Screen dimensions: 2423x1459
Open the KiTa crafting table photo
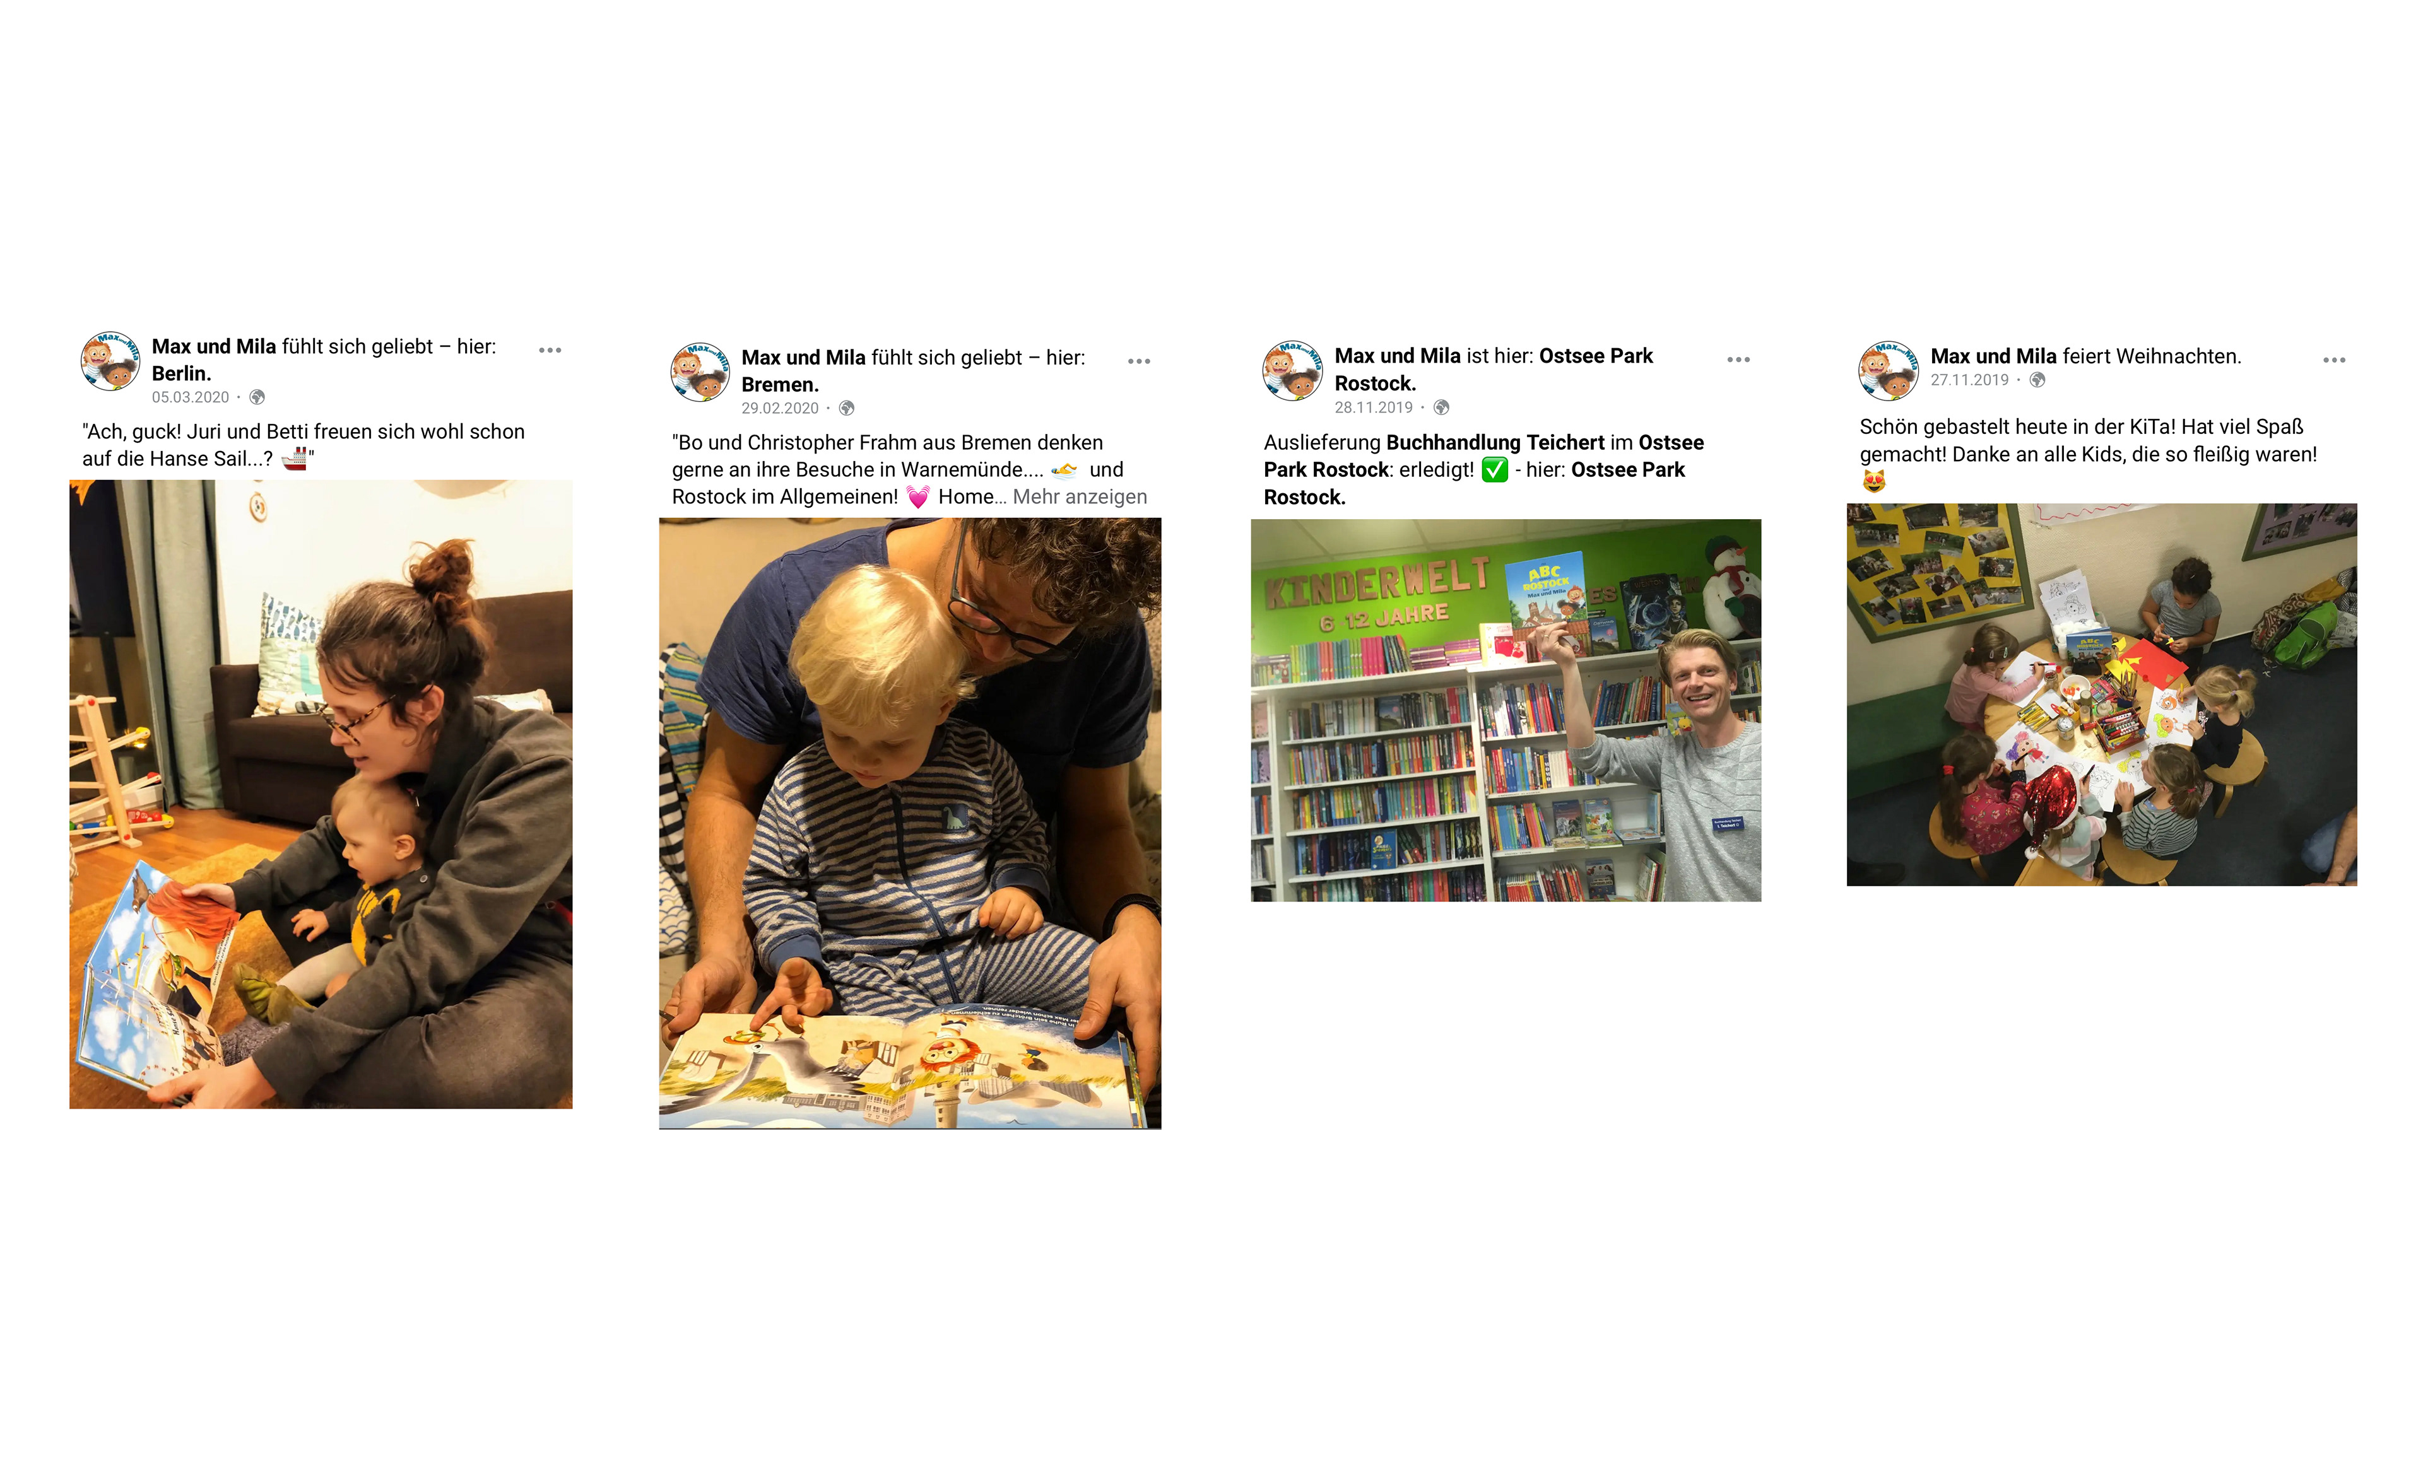click(x=2101, y=695)
